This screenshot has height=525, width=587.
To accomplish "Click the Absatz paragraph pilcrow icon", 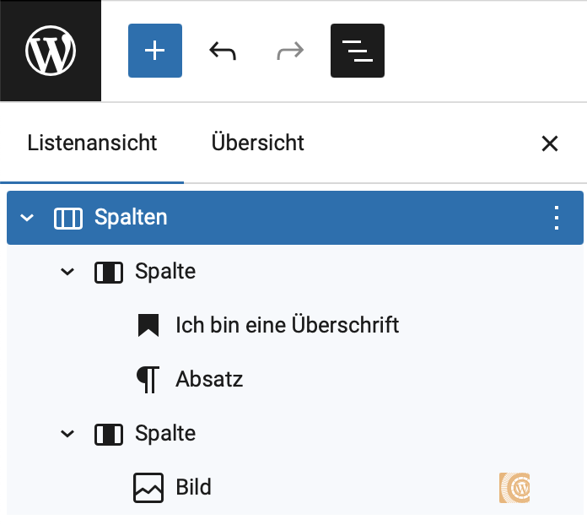I will coord(148,380).
